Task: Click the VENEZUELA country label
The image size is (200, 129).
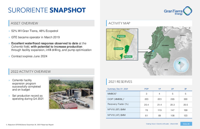Action: [x=183, y=35]
